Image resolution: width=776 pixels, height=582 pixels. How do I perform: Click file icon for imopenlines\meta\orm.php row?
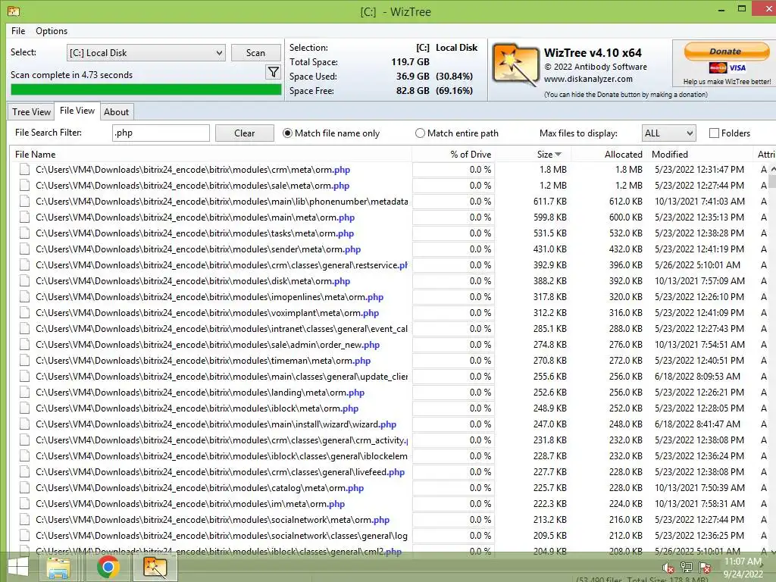[x=24, y=297]
